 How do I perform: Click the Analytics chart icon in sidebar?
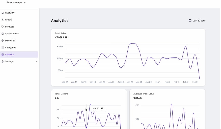(x=3, y=55)
